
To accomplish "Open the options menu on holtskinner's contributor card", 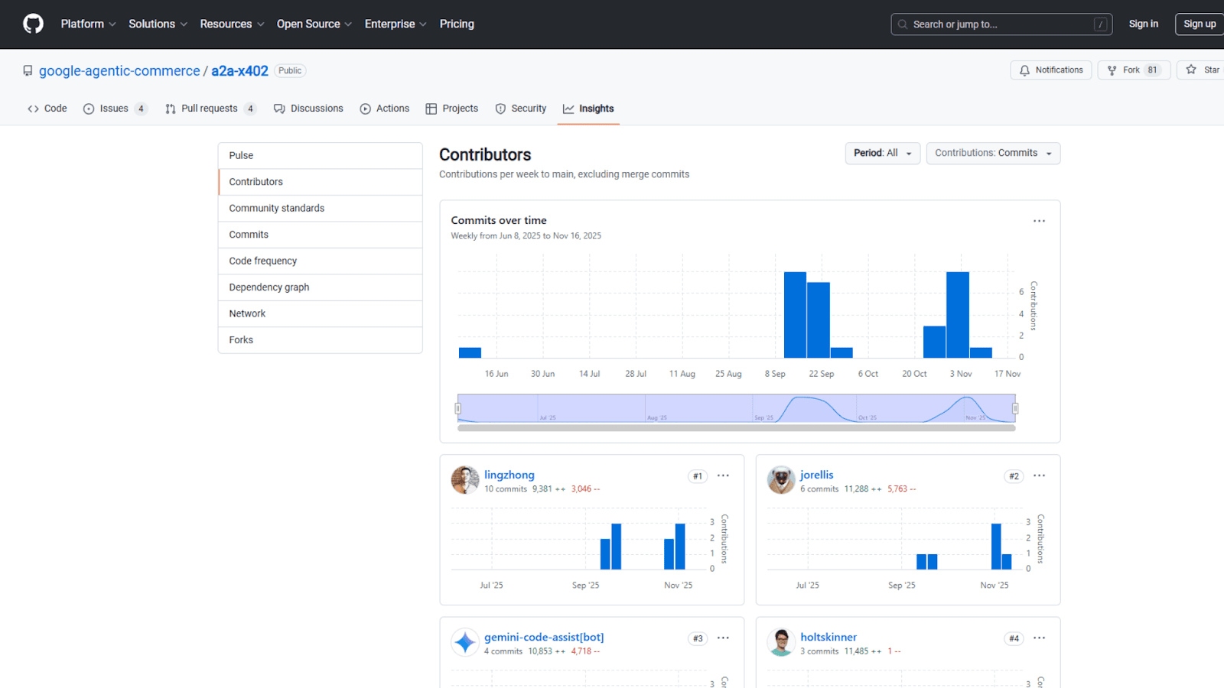I will coord(1039,638).
